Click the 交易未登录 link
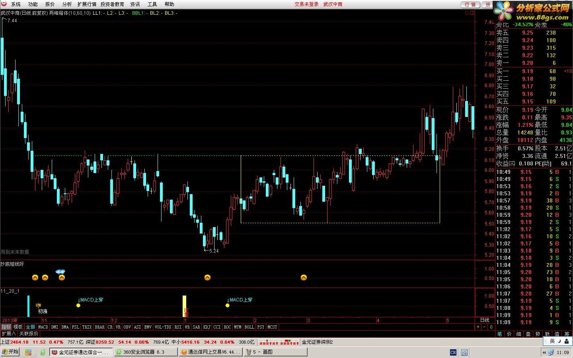573x358 pixels. [x=306, y=4]
